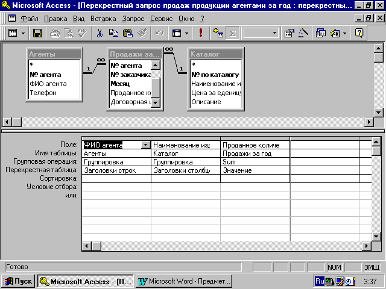Open the Запрос menu
This screenshot has width=386, height=289.
point(133,19)
